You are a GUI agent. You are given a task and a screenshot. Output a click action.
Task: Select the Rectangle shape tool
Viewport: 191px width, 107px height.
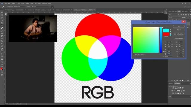point(2,56)
